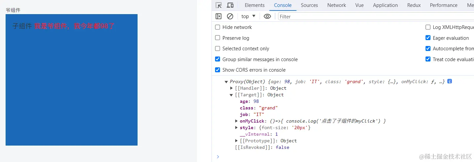The width and height of the screenshot is (474, 162).
Task: Check Log XMLHttpRequests option
Action: [x=428, y=27]
